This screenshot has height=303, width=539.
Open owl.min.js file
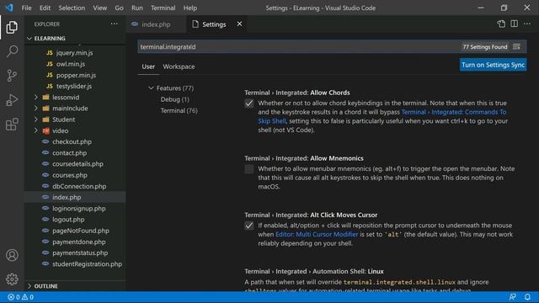tap(71, 64)
